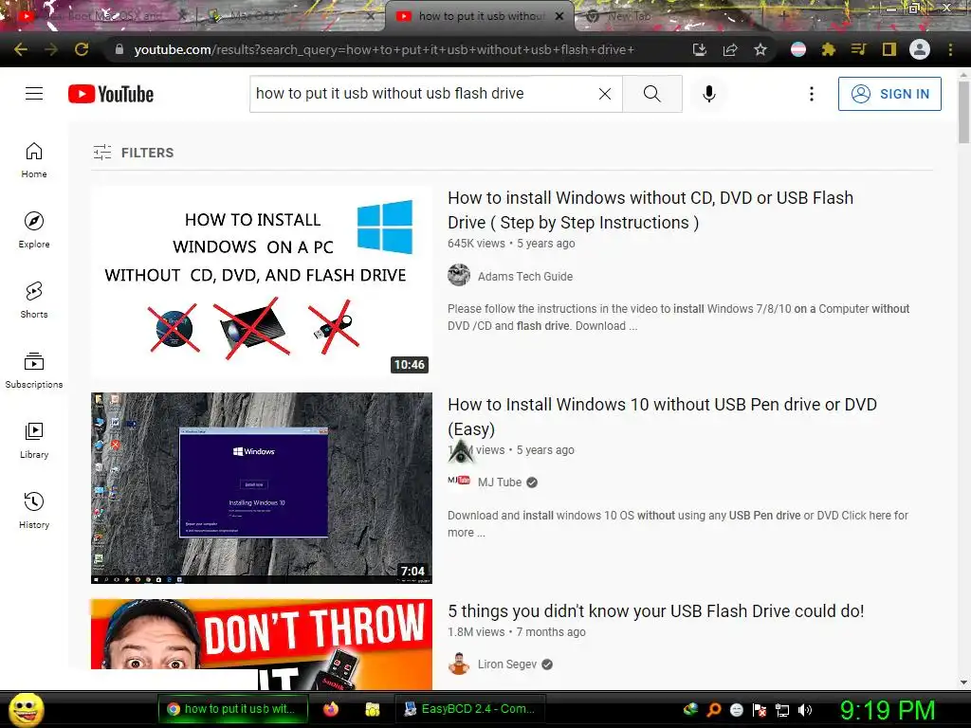The width and height of the screenshot is (971, 728).
Task: Toggle the browser side panel icon
Action: tap(889, 49)
